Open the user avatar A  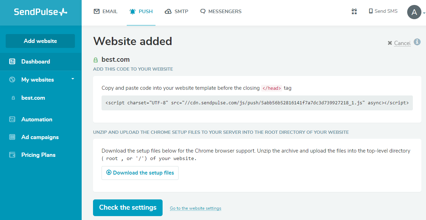tap(414, 12)
